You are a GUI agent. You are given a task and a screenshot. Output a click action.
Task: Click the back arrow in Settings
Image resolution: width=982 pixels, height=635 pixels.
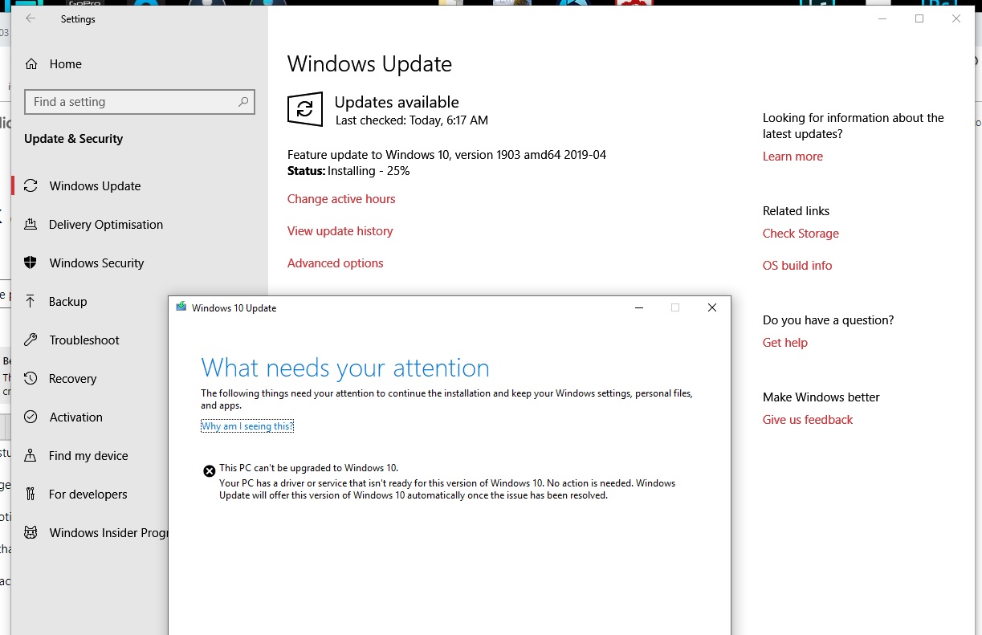[31, 18]
